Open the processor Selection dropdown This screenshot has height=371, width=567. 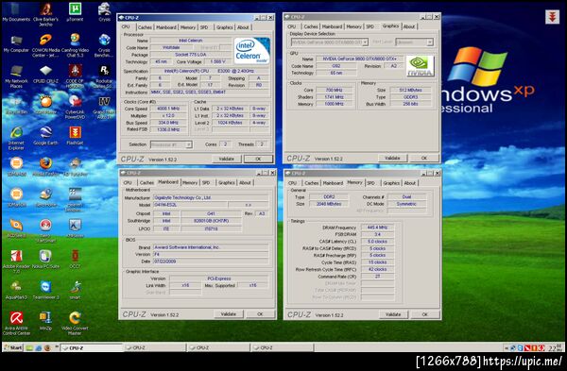171,144
